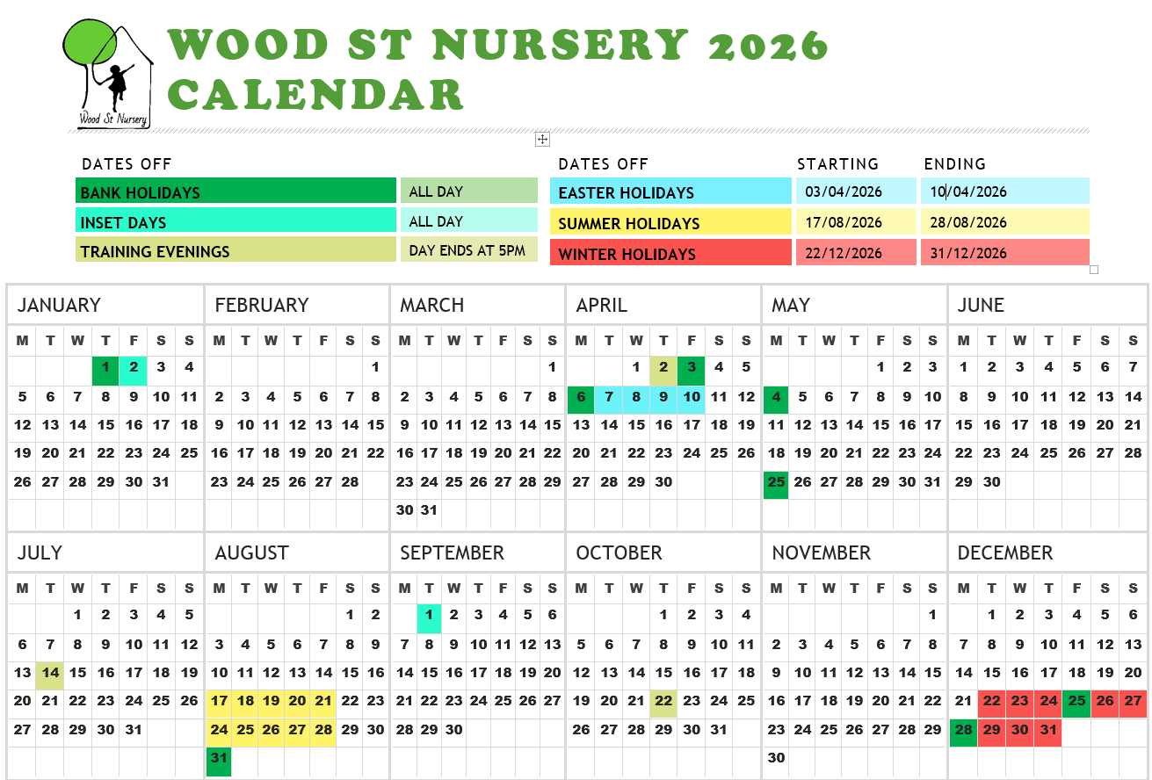Click ALL DAY beside INSET DAYS

(x=469, y=220)
